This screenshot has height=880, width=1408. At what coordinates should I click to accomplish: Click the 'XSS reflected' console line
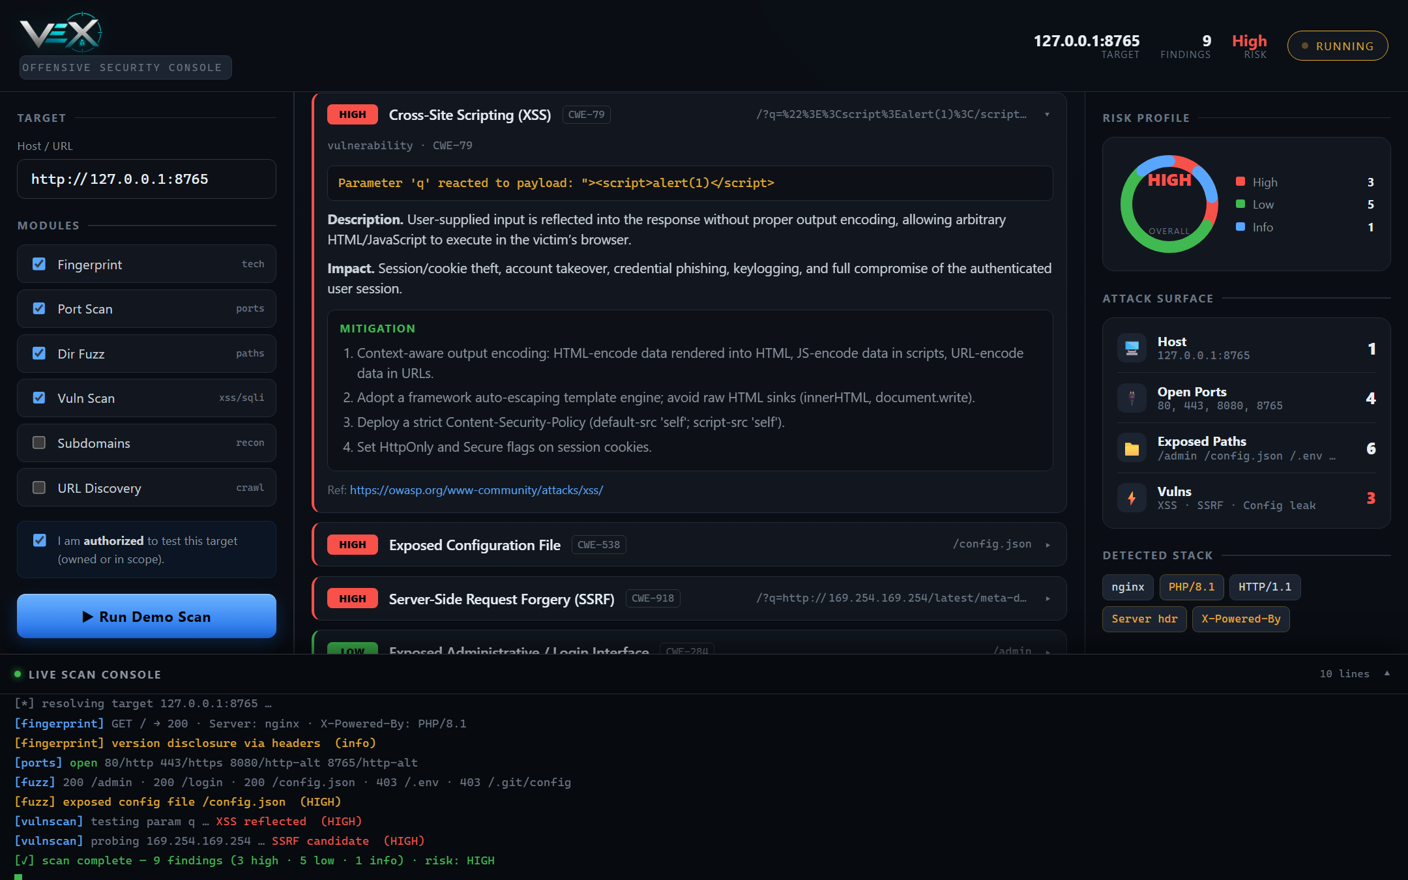click(188, 821)
